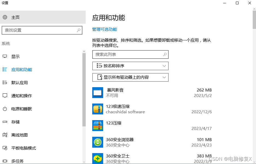Image resolution: width=256 pixels, height=164 pixels.
Task: Click the 管理可选功能 link
Action: pos(105,29)
